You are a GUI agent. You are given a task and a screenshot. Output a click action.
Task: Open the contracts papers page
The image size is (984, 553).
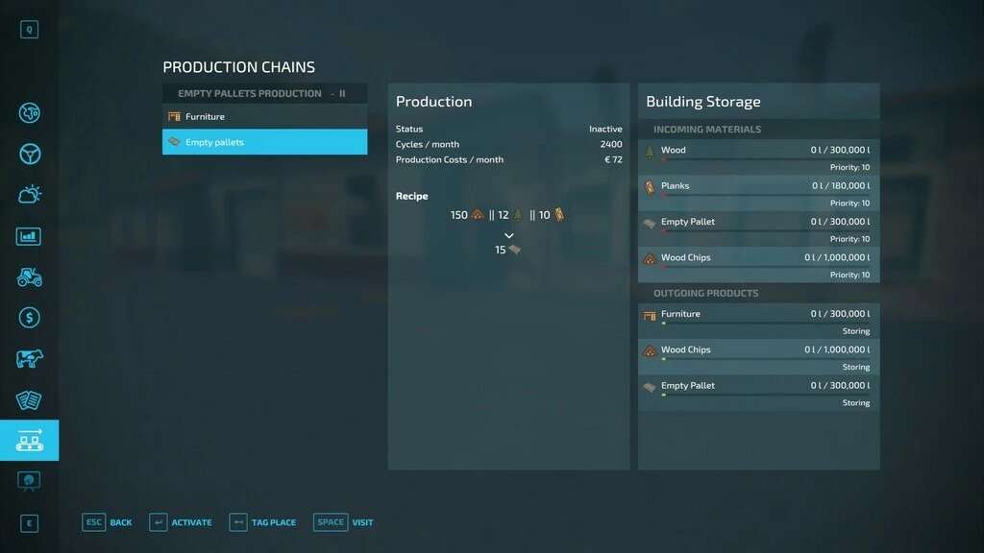coord(29,400)
